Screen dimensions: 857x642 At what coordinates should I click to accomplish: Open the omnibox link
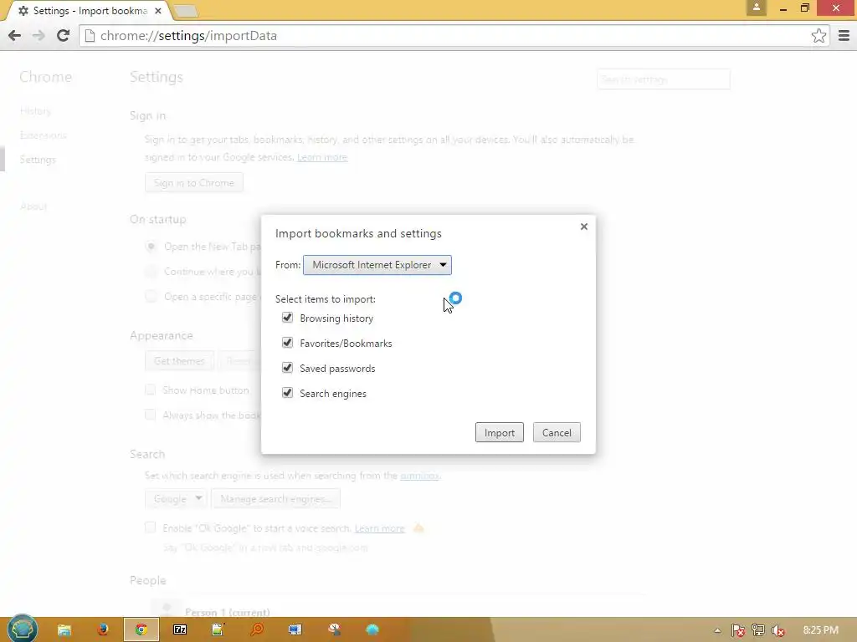pos(419,476)
